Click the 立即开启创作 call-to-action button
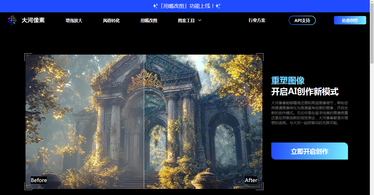The image size is (374, 195). click(310, 151)
